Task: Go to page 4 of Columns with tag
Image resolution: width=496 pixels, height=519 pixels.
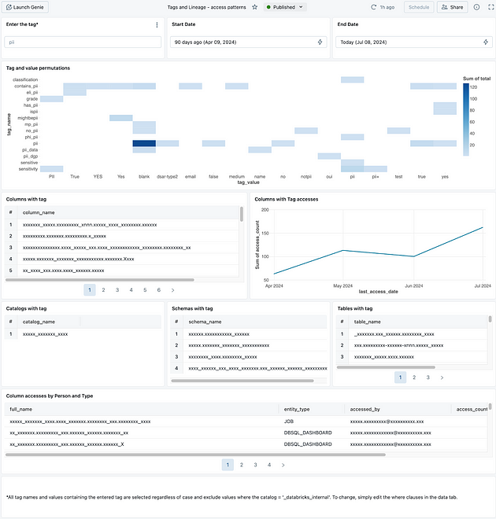Action: 131,290
